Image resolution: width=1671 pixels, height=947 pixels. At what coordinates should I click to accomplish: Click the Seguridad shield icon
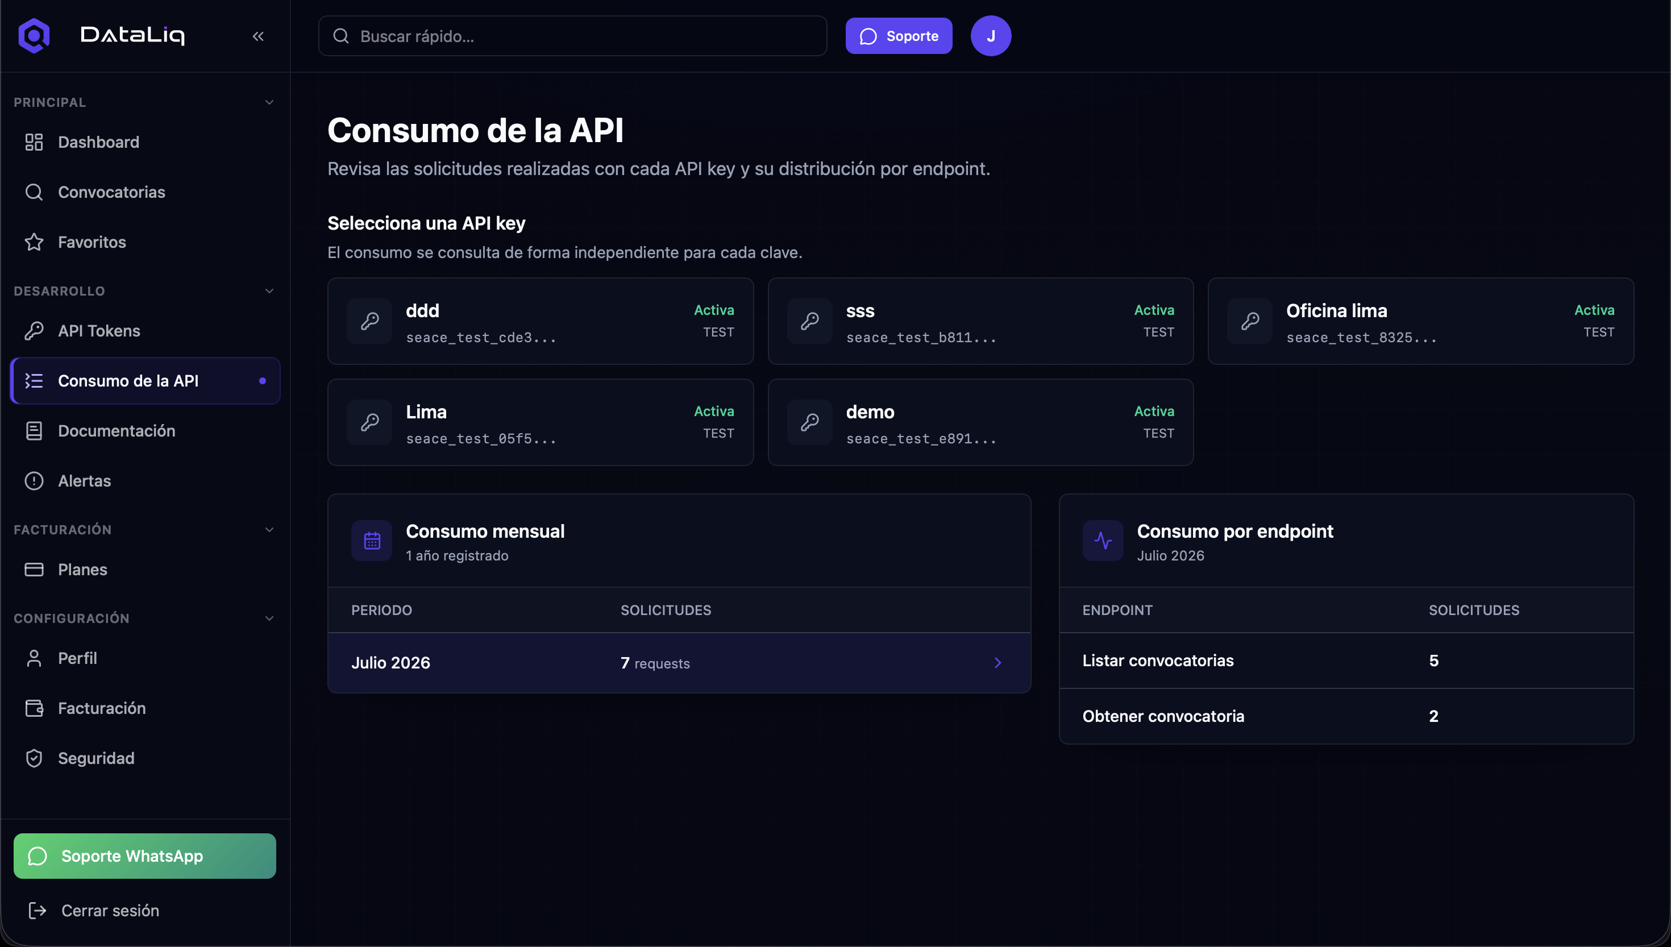coord(34,758)
